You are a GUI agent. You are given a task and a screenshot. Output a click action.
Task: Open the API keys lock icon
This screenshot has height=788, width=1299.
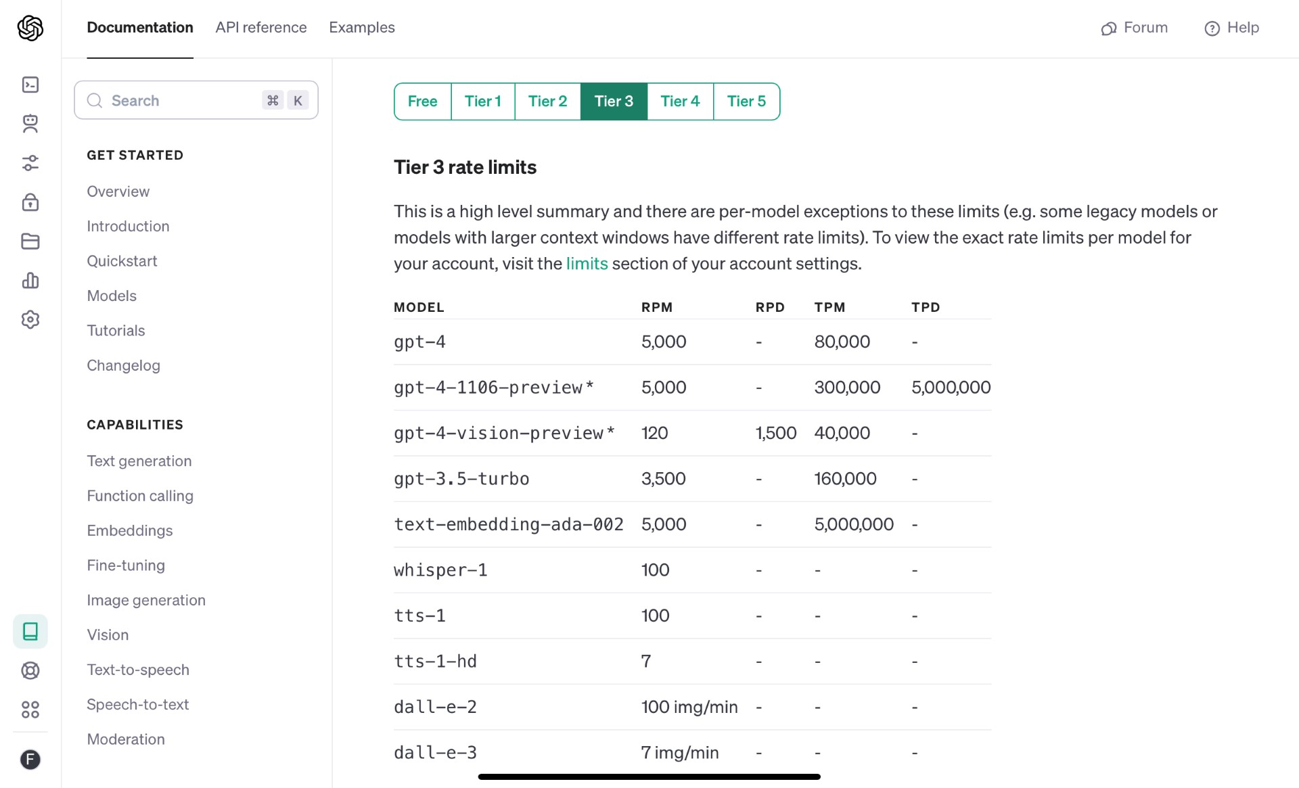[x=30, y=202]
